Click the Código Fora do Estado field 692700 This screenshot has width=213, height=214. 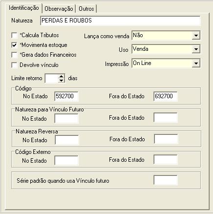tap(166, 96)
